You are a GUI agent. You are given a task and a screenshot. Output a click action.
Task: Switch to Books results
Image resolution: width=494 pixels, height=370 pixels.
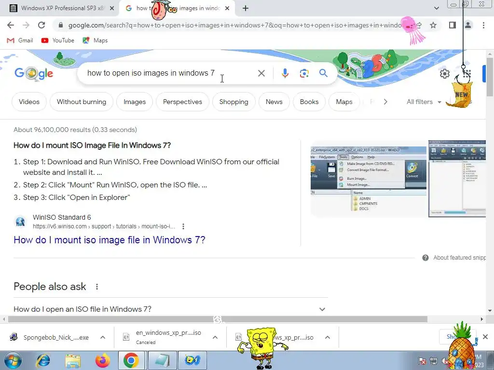(x=309, y=102)
